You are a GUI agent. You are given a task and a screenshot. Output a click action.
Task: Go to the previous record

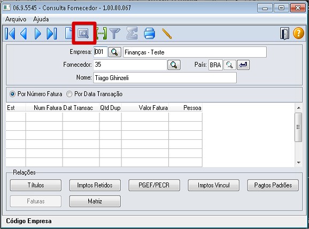[24, 34]
